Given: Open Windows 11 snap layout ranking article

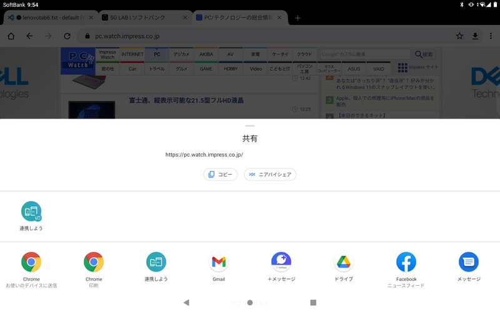Looking at the screenshot, I should 385,84.
